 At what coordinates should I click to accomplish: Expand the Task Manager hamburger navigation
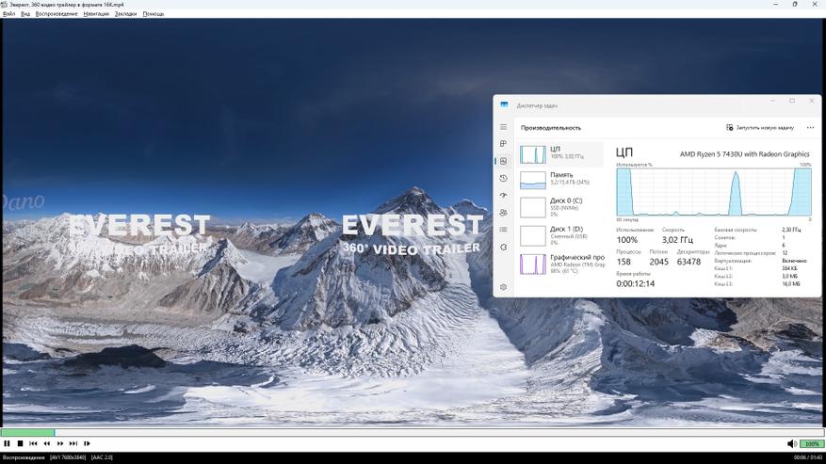pos(504,127)
